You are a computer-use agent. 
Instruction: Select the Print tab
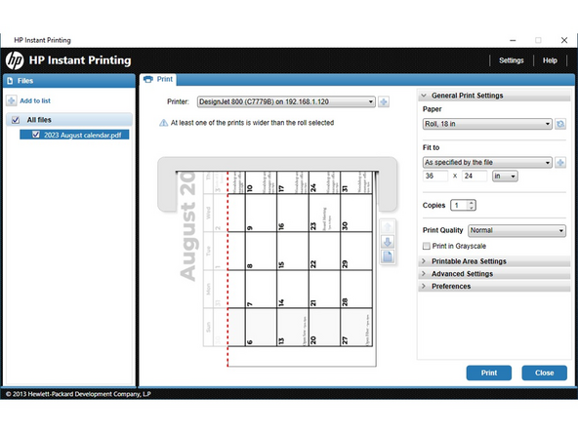click(158, 80)
